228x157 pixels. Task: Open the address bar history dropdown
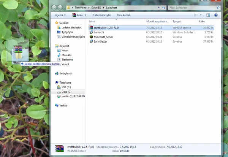click(x=158, y=8)
